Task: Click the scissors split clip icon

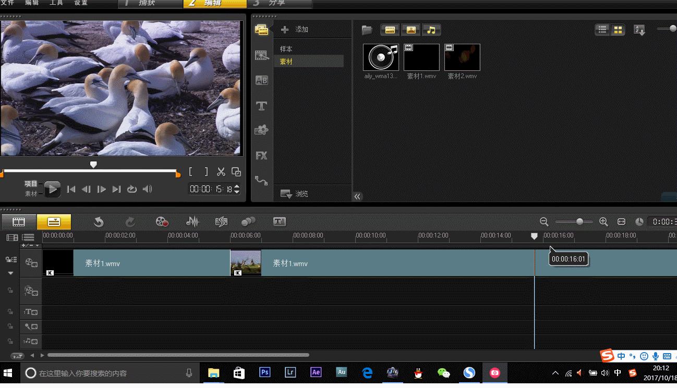Action: [221, 172]
